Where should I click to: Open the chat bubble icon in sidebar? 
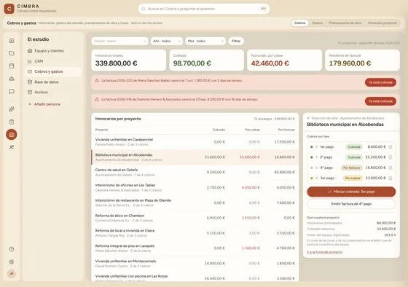click(x=12, y=91)
